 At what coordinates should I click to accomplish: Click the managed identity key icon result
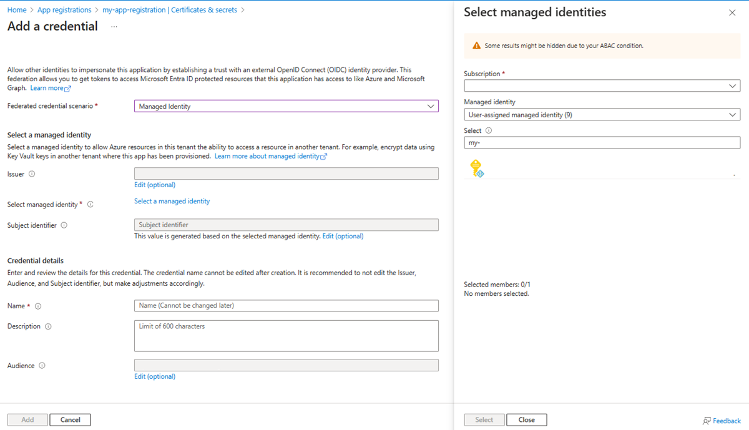click(x=477, y=168)
